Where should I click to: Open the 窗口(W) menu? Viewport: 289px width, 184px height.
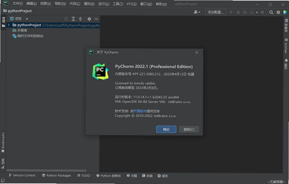click(x=146, y=4)
